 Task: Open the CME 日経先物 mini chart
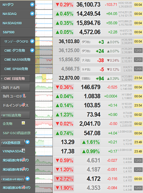coord(44,78)
